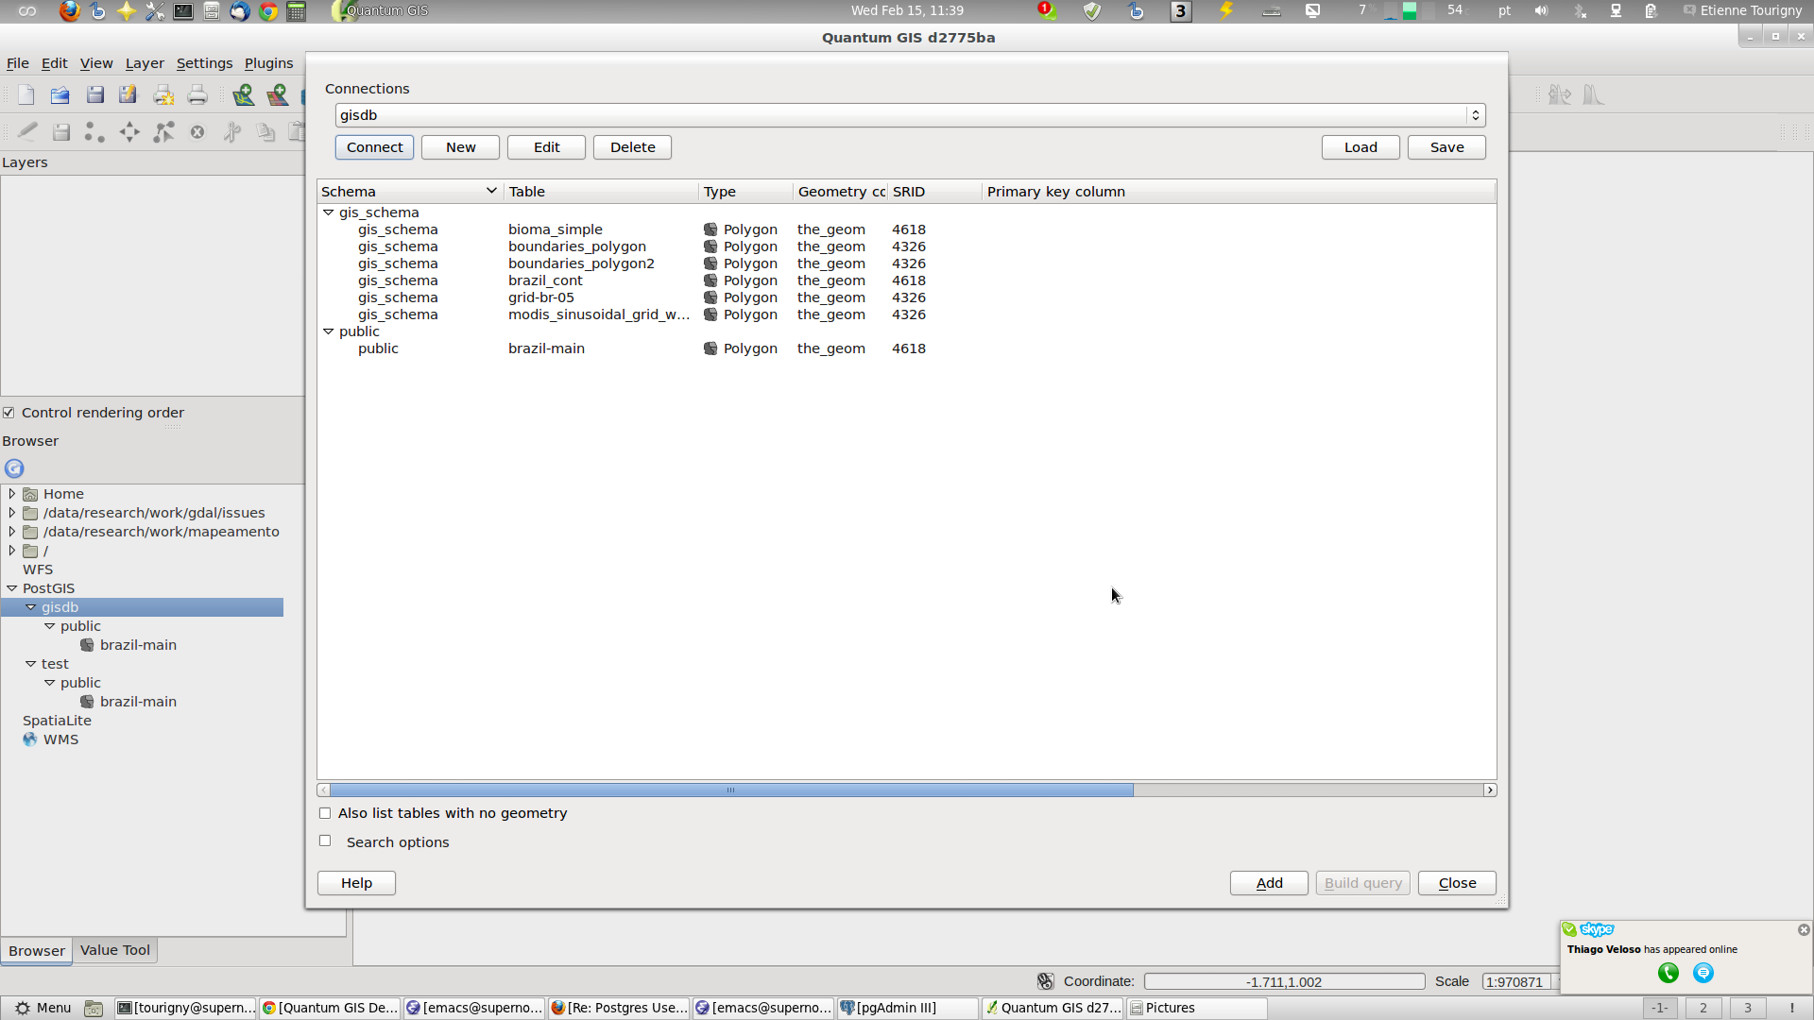Click the Add Vector Layer icon

click(x=243, y=94)
